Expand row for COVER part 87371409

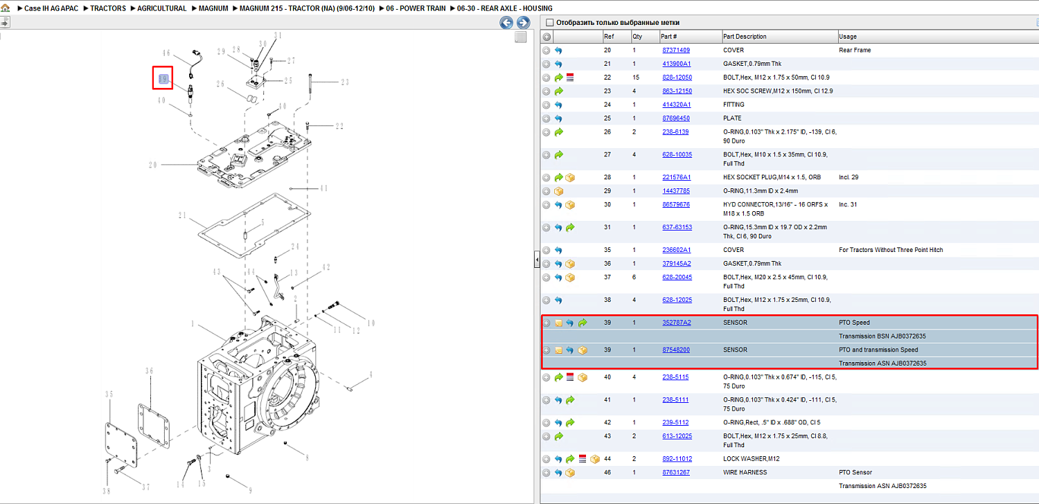click(x=547, y=51)
